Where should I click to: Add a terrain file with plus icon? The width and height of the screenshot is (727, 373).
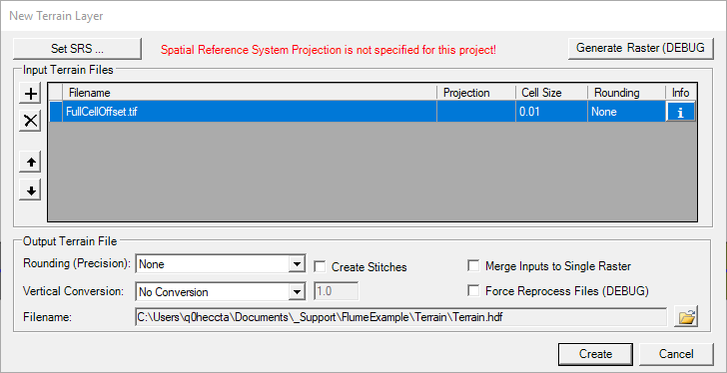pyautogui.click(x=30, y=94)
